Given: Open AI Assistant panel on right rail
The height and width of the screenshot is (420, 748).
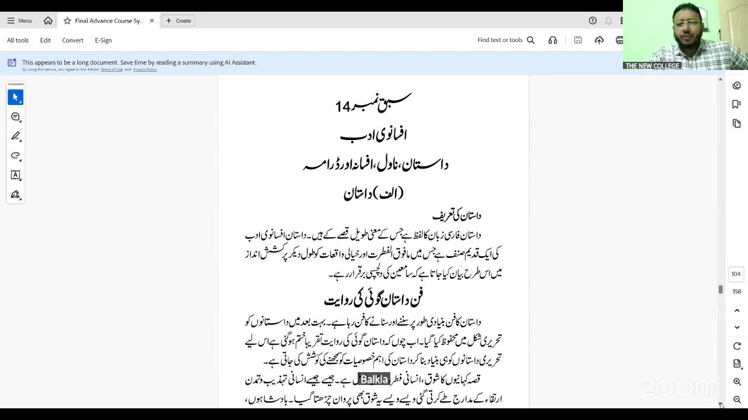Looking at the screenshot, I should (x=736, y=85).
